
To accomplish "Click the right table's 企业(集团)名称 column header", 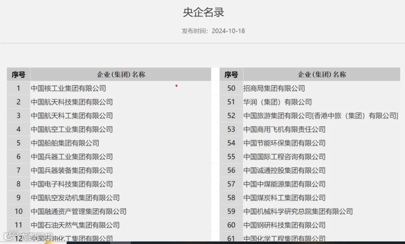I will [x=322, y=75].
